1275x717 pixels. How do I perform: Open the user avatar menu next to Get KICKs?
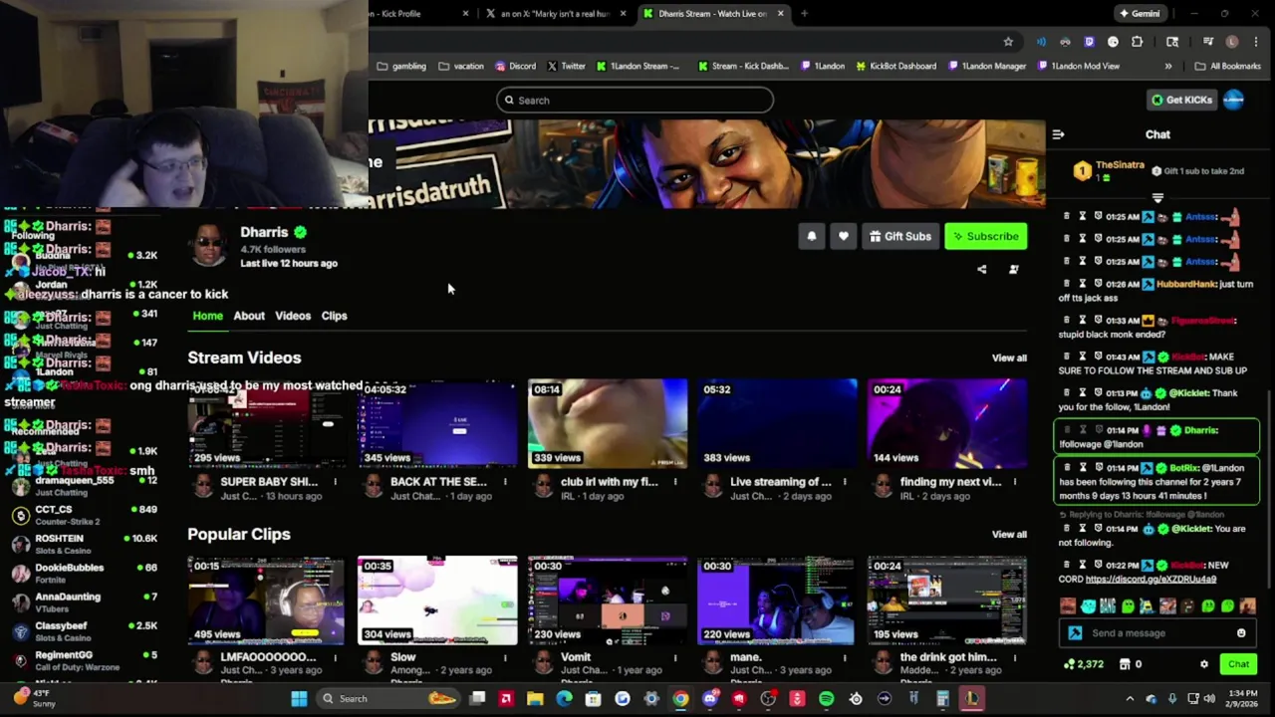click(x=1233, y=100)
